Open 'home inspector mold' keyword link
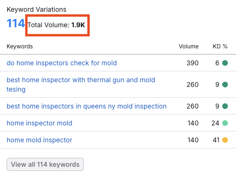The width and height of the screenshot is (250, 178). (x=40, y=123)
